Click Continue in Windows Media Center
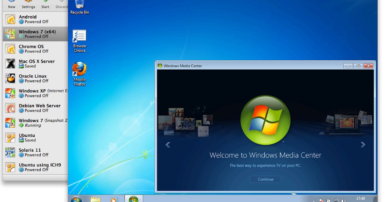 [265, 179]
